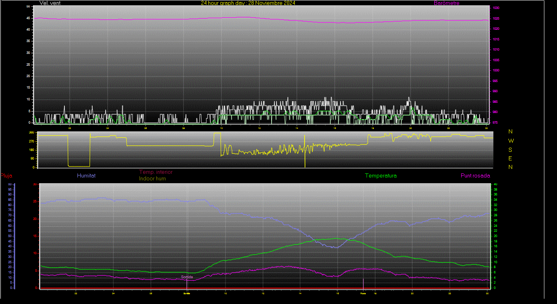Click the '1020' value on barometer axis
This screenshot has width=557, height=304.
pos(496,29)
